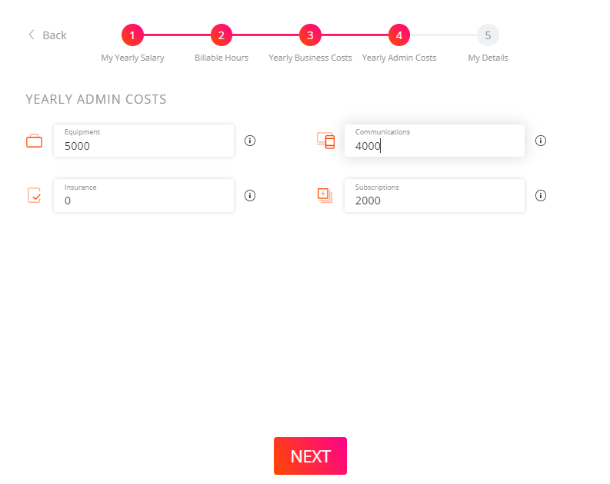Click the Equipment briefcase icon
The height and width of the screenshot is (484, 610).
pyautogui.click(x=34, y=141)
